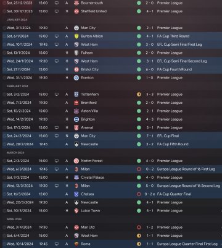Screen dimensions: 222x248
Task: Click the Tottenham club crest icon
Action: click(x=76, y=95)
